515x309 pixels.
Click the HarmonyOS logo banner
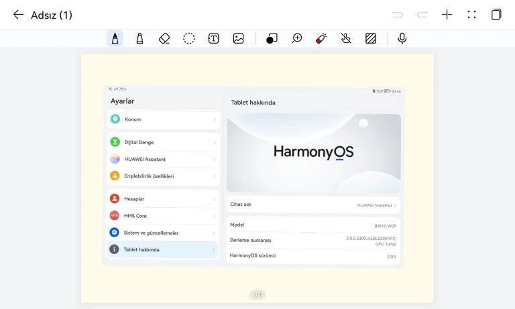(x=314, y=153)
